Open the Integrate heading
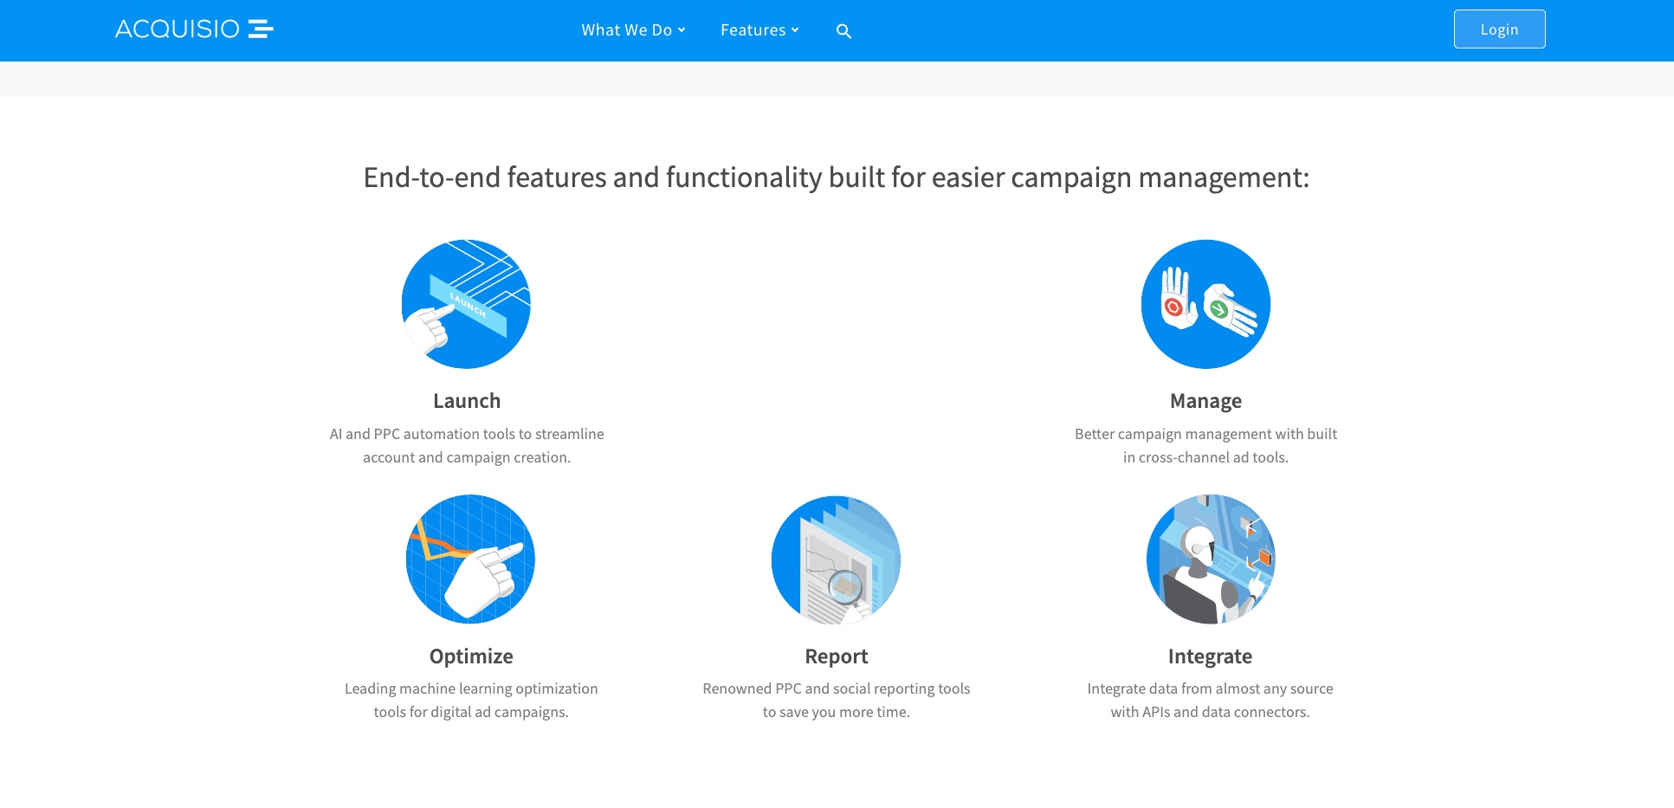 1210,656
